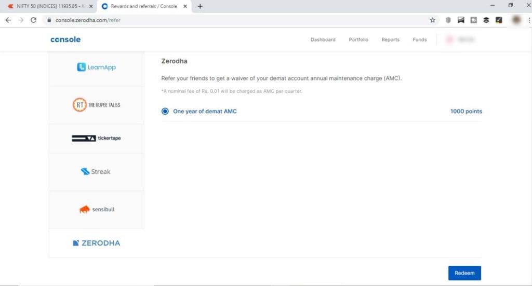532x286 pixels.
Task: Redeem the selected reward
Action: [x=464, y=273]
